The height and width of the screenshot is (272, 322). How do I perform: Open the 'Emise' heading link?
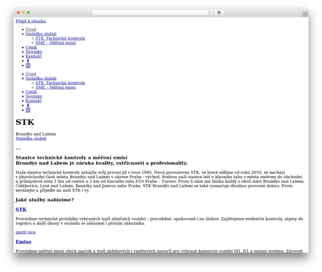(23, 242)
